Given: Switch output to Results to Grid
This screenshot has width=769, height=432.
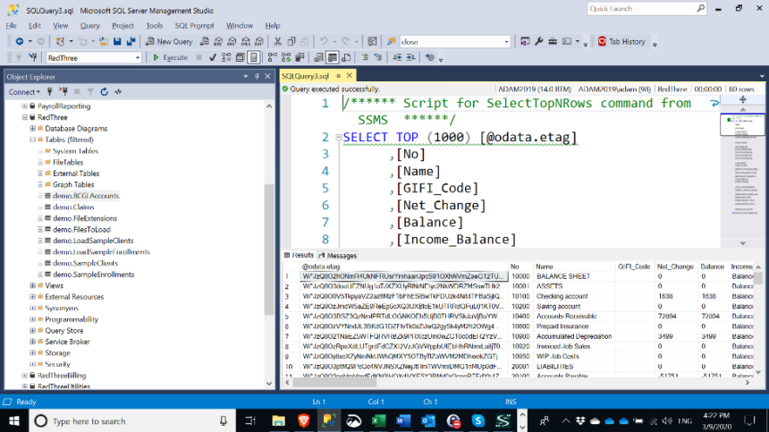Looking at the screenshot, I should [332, 58].
